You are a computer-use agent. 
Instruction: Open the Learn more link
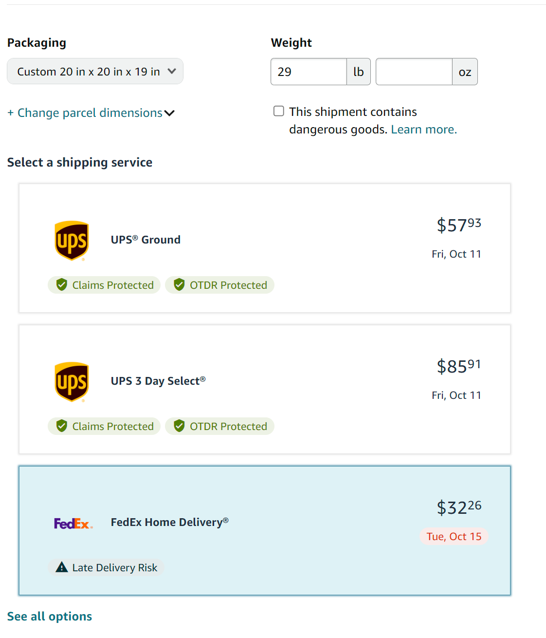pyautogui.click(x=424, y=130)
